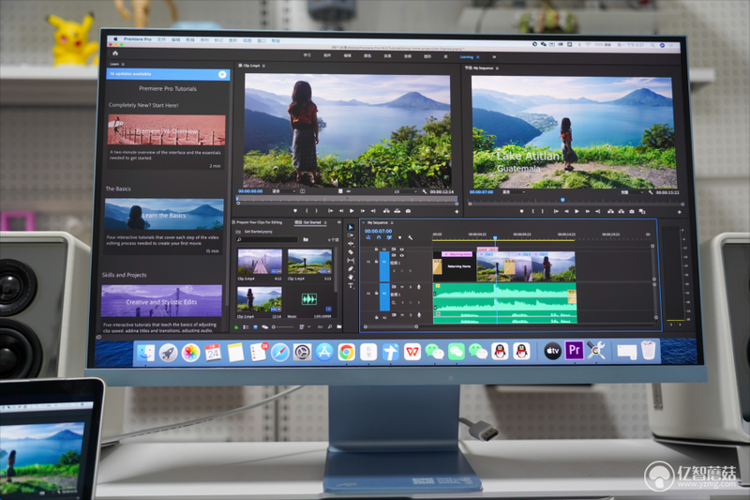Toggle V1 track output eye
The width and height of the screenshot is (750, 500).
pos(402,255)
